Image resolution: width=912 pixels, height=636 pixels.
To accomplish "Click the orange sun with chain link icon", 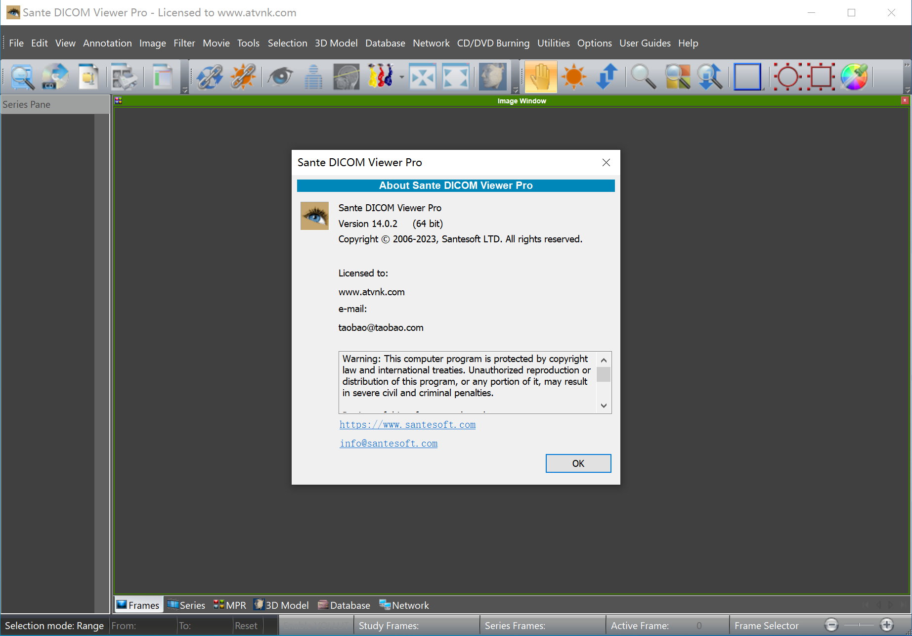I will (243, 77).
